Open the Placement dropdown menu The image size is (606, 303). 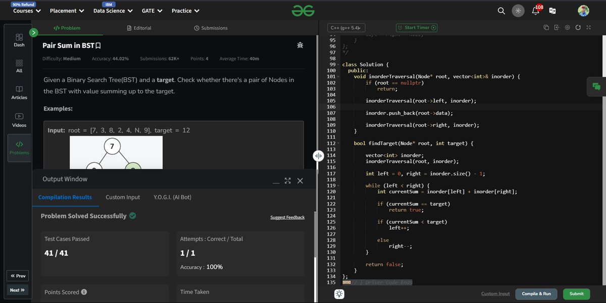(67, 11)
